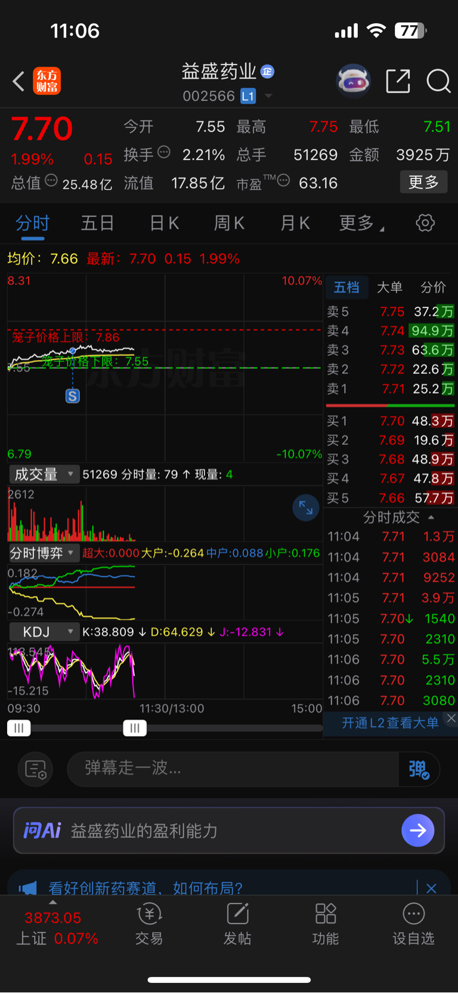
Task: Open the 交易 trade icon
Action: point(149,924)
